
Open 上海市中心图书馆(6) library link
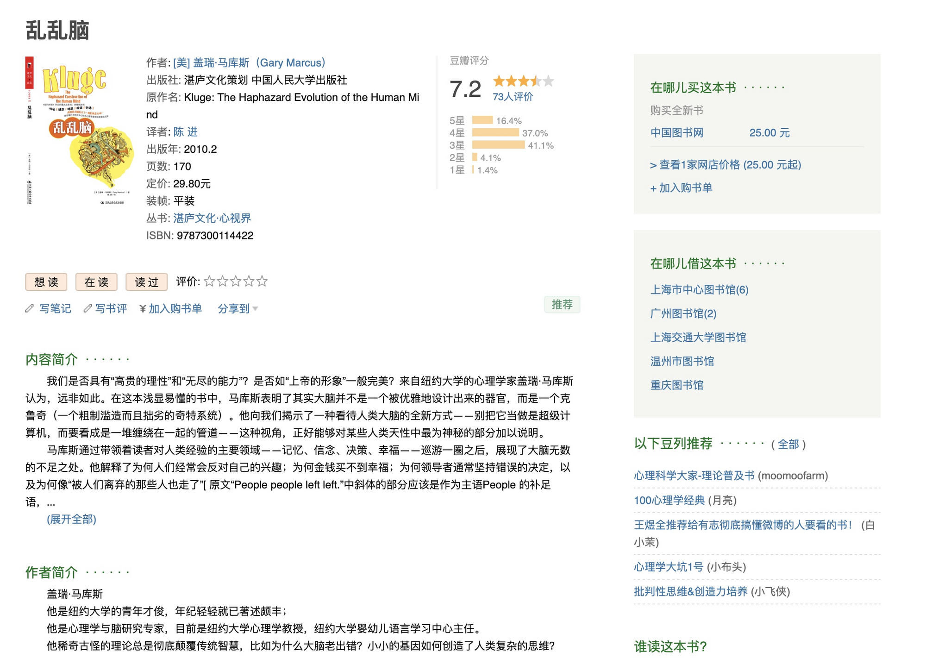coord(699,290)
